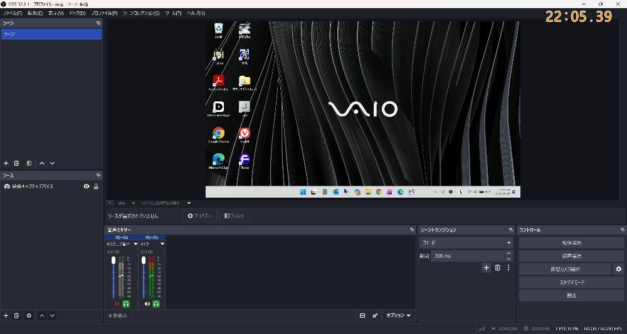
Task: Decrease transition duration with down arrow
Action: pos(508,258)
